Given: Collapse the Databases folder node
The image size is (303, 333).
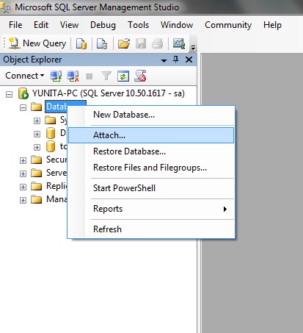Looking at the screenshot, I should click(23, 107).
